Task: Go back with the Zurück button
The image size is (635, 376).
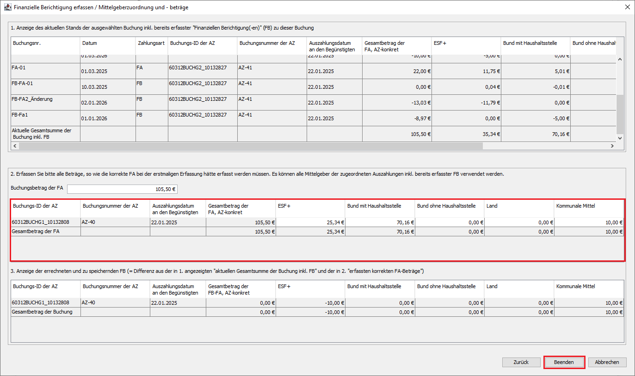Action: click(521, 362)
